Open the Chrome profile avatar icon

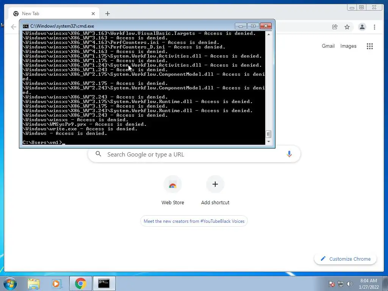[x=362, y=27]
